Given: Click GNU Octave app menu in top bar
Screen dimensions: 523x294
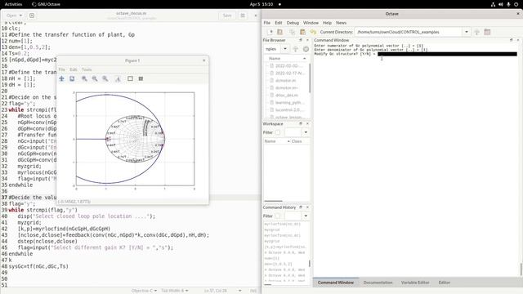Looking at the screenshot, I should [x=46, y=4].
